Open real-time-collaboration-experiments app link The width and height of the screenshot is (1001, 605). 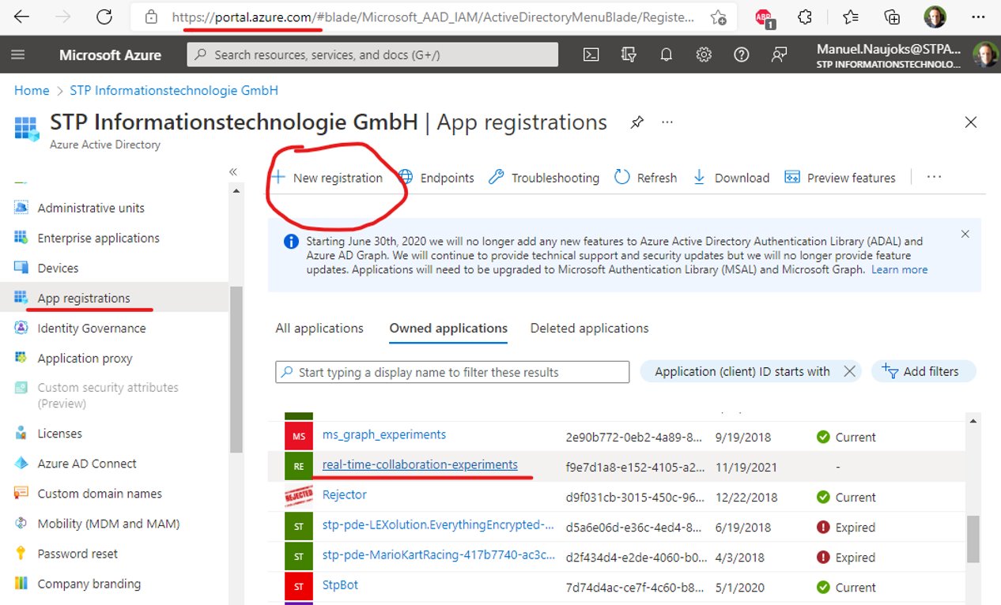[420, 464]
